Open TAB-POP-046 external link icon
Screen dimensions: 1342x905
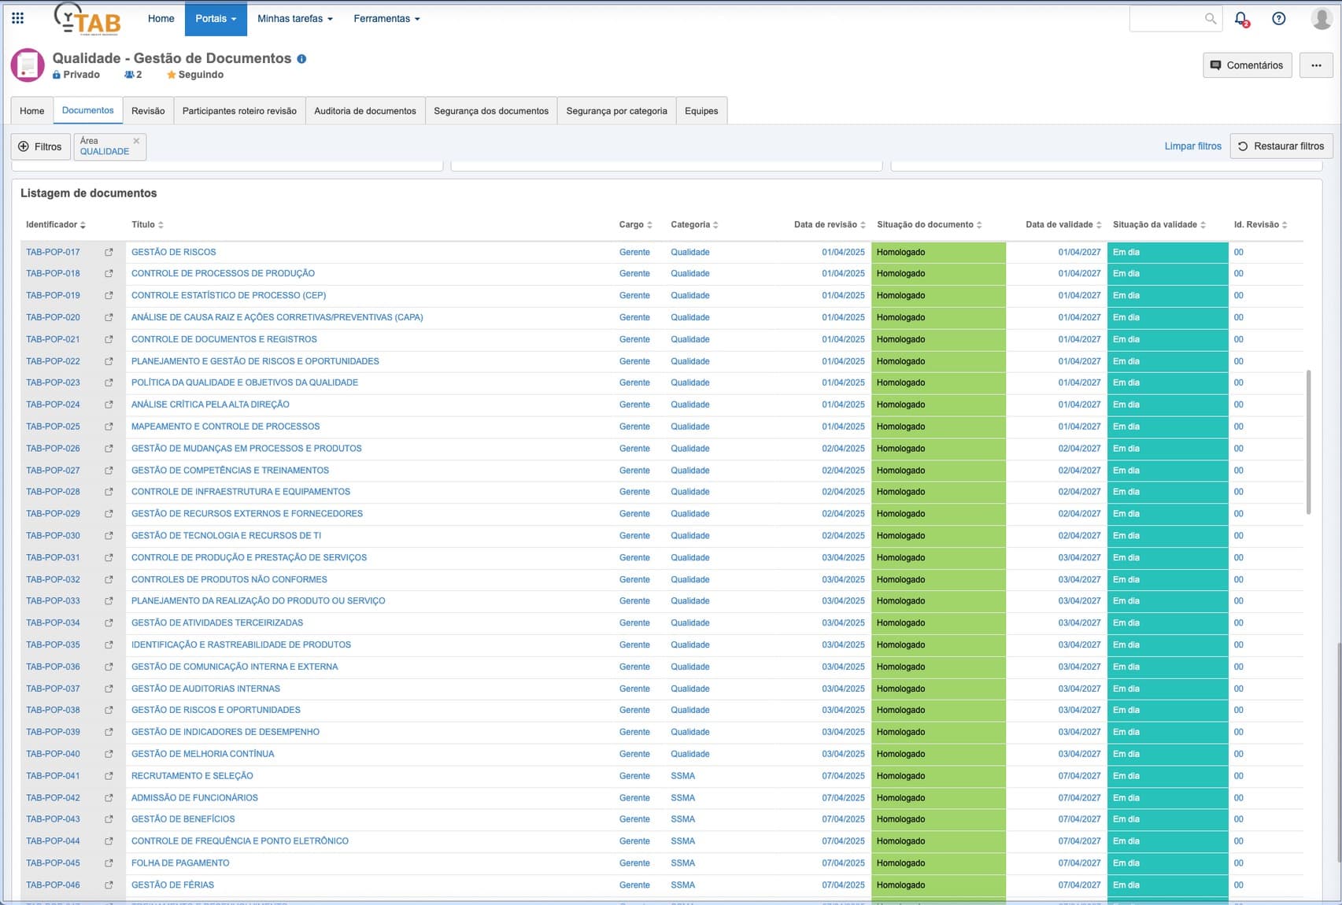[109, 885]
